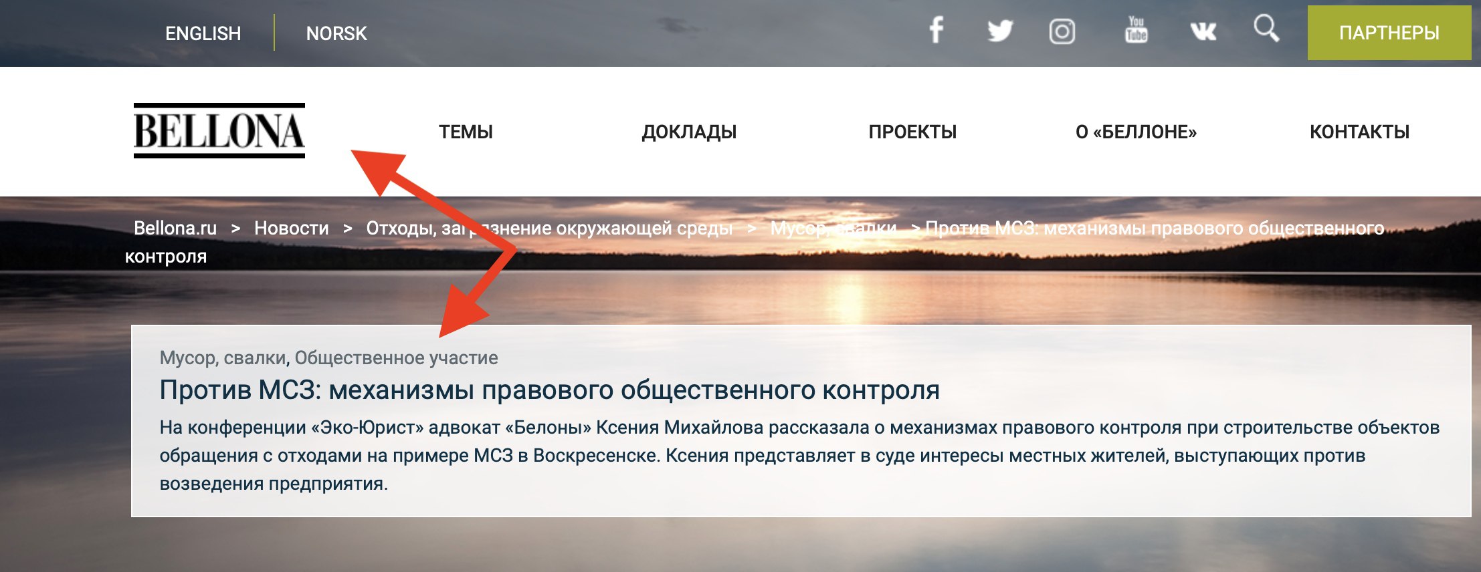This screenshot has height=572, width=1481.
Task: Go home via the BELLONA logo
Action: click(x=219, y=130)
